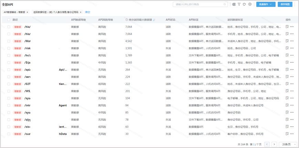Screen dimensions: 299x148
Task: Remove the API敏感等级 filter tag
Action: click(28, 12)
